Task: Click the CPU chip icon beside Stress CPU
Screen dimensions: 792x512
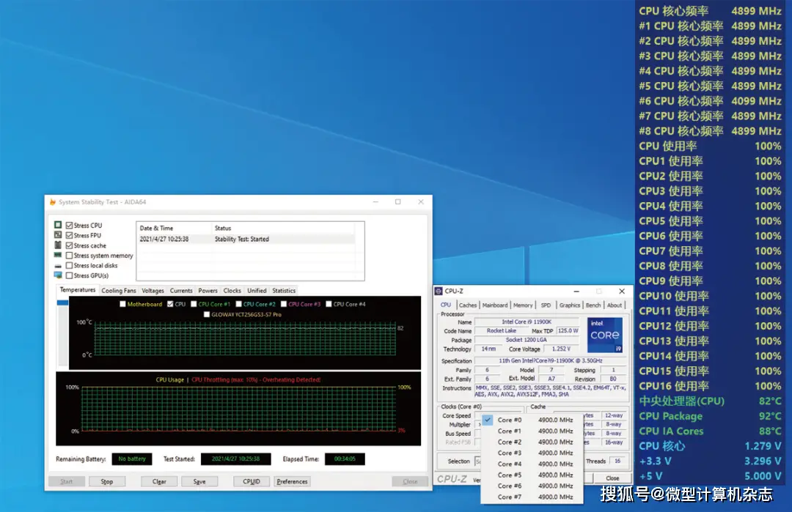Action: pyautogui.click(x=58, y=225)
